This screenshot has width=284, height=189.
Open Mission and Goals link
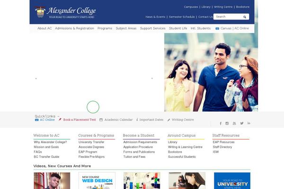46,147
